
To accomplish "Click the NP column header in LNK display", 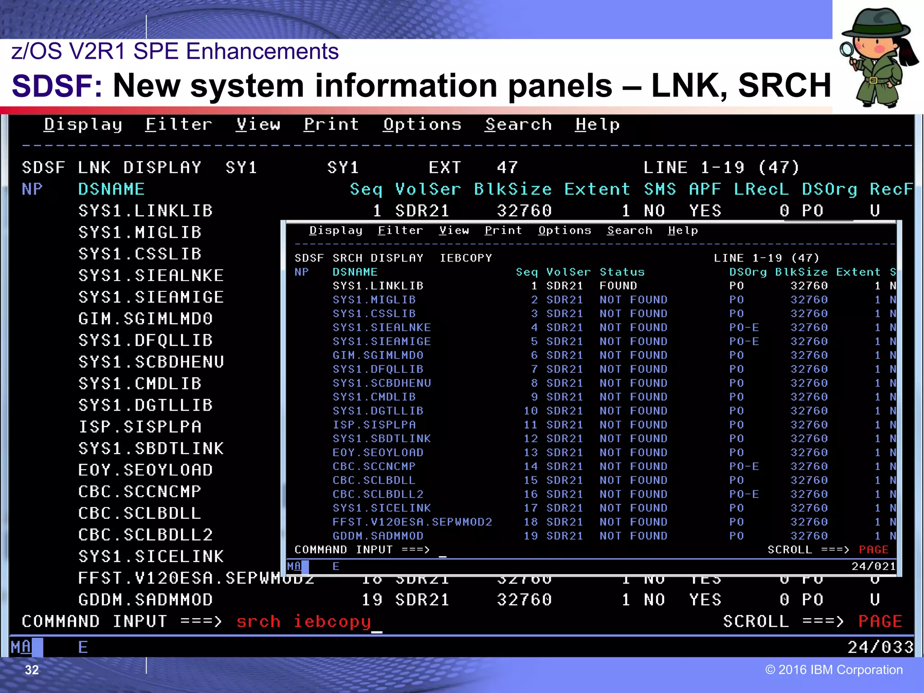I will click(x=32, y=189).
